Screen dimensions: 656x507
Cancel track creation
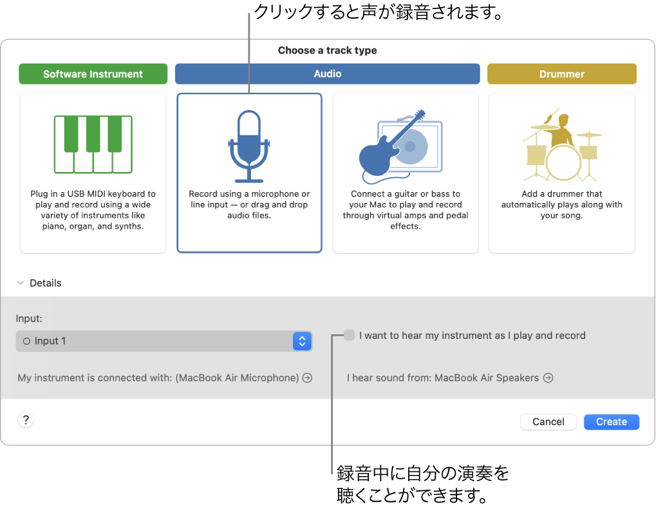tap(548, 422)
